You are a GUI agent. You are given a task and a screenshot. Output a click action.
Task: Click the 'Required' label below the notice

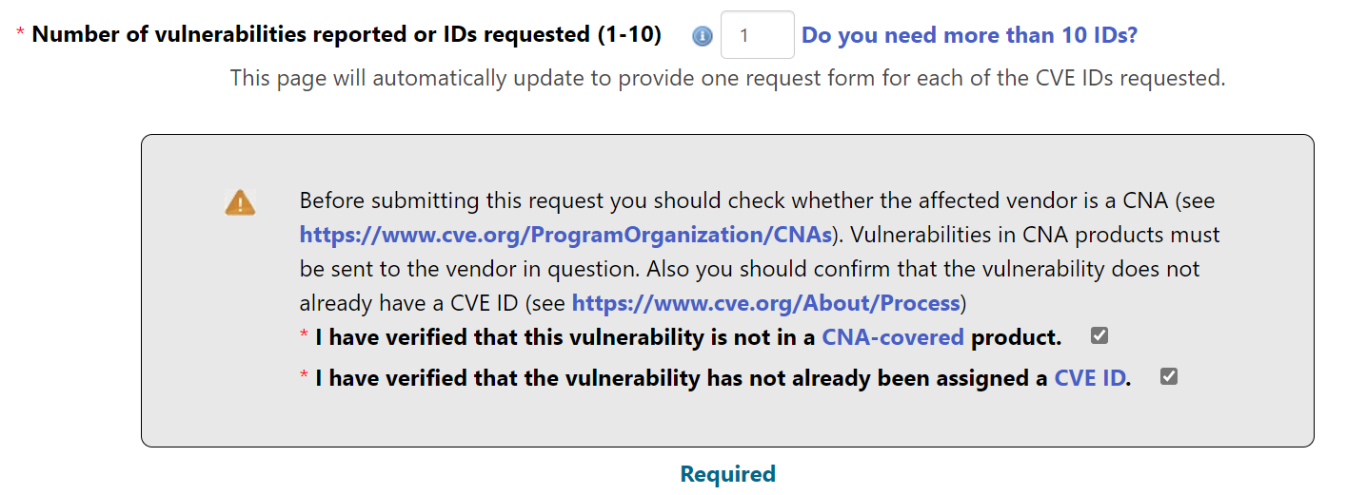[728, 474]
